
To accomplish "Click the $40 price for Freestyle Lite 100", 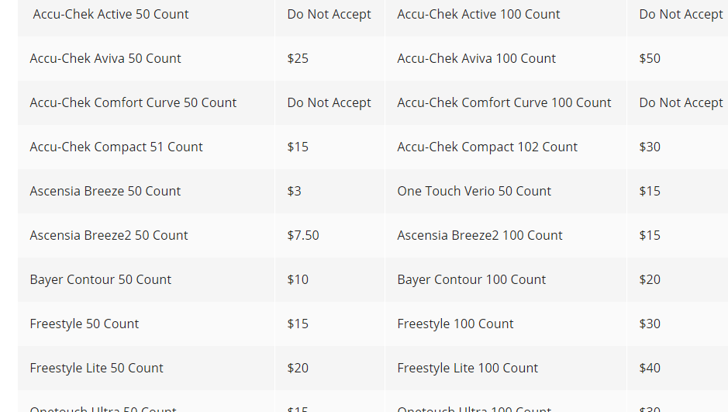I will pyautogui.click(x=650, y=368).
